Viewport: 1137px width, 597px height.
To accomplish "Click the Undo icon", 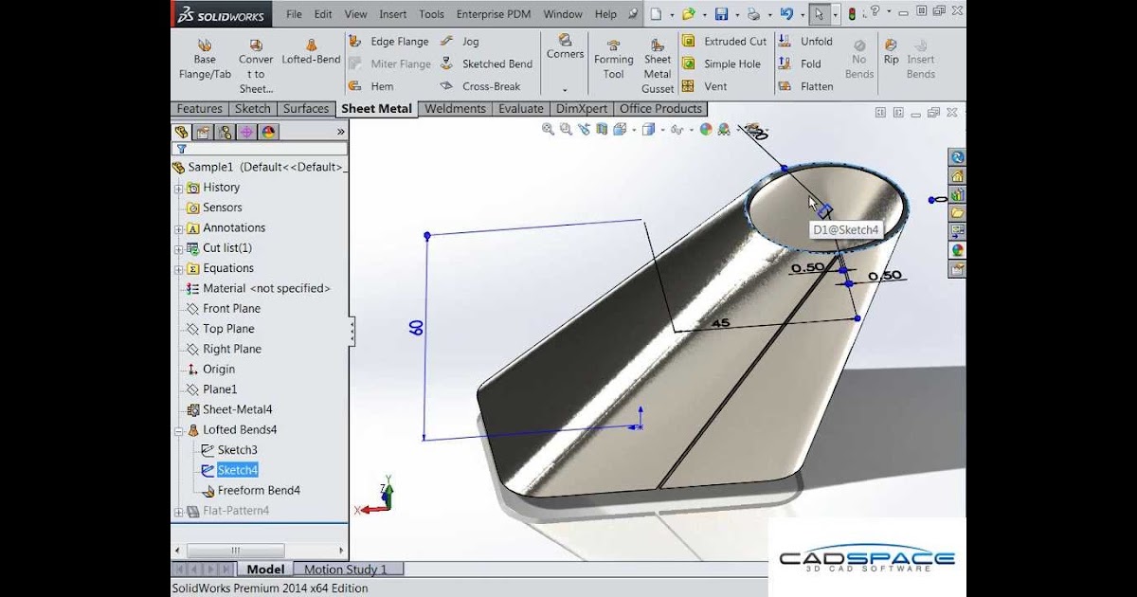I will point(785,14).
